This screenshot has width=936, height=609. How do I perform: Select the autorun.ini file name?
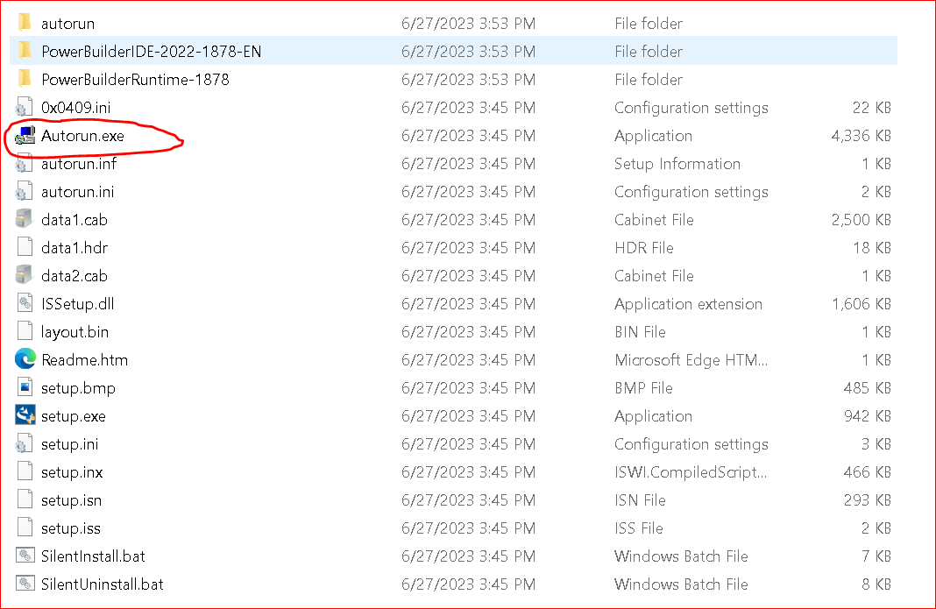[x=78, y=192]
